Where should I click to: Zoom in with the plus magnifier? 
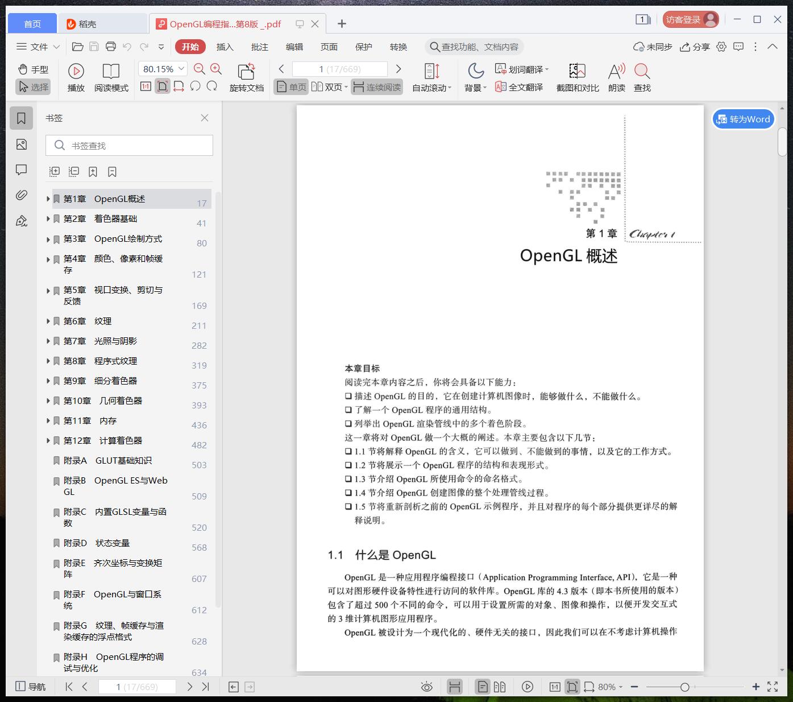coord(216,69)
